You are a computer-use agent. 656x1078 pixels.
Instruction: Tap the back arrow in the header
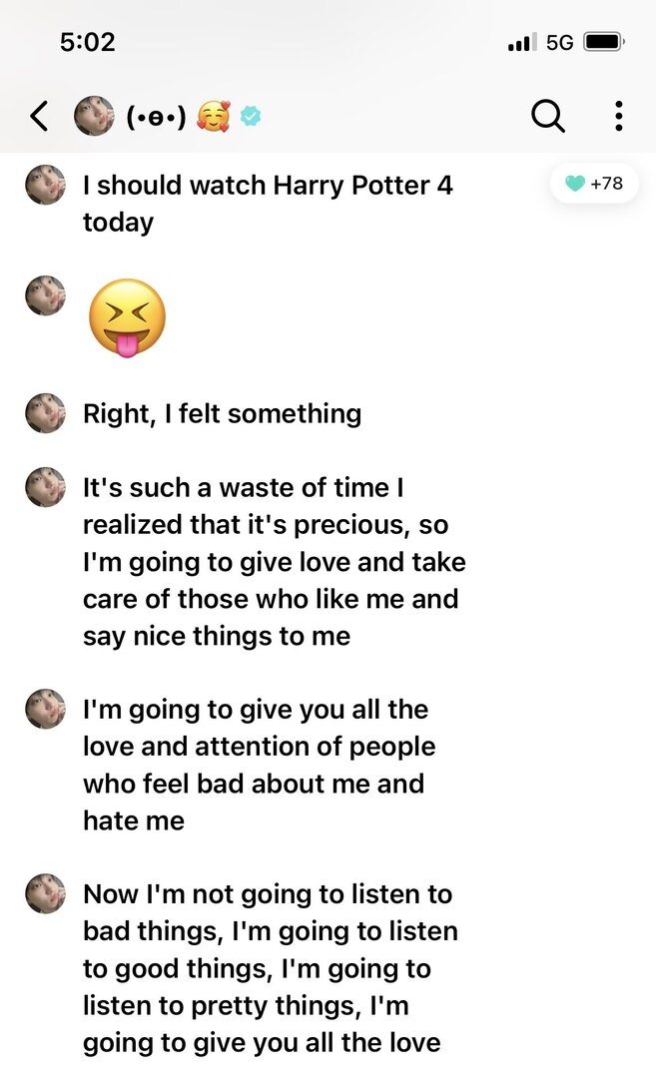(40, 116)
